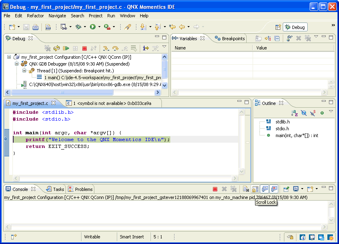Click the Debug perspective button

294,27
